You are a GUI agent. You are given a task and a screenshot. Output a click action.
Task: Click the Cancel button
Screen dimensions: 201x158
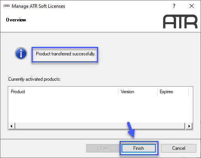[178, 148]
